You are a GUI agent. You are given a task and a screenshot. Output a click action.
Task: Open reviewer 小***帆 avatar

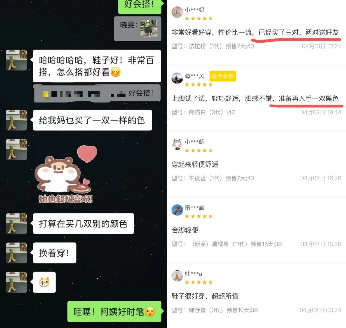177,144
